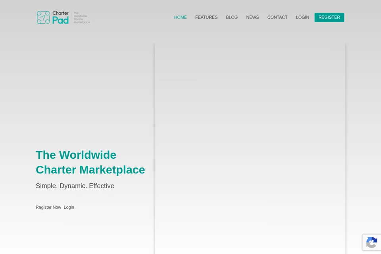Click the reCAPTCHA badge icon
This screenshot has width=381, height=254.
371,242
